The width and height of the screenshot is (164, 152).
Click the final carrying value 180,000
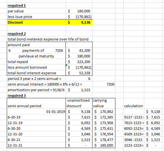pyautogui.click(x=104, y=145)
